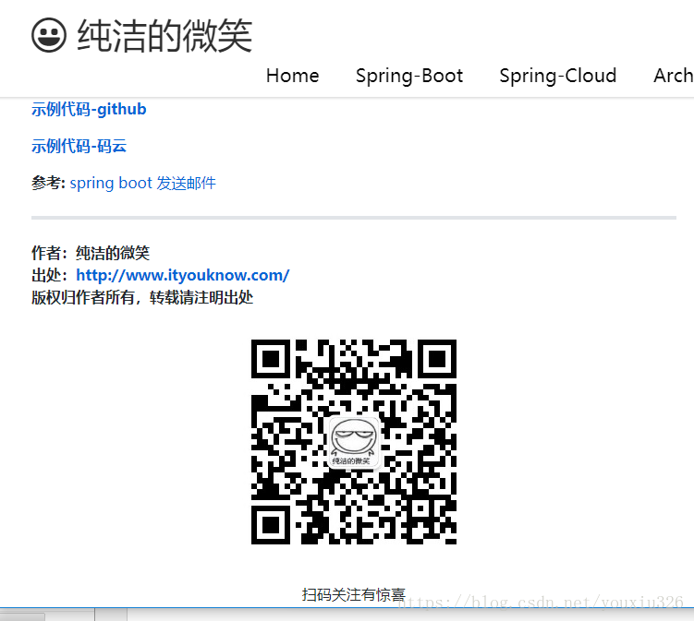Select the 版权归作者所有 copyright line
This screenshot has width=694, height=621.
142,297
